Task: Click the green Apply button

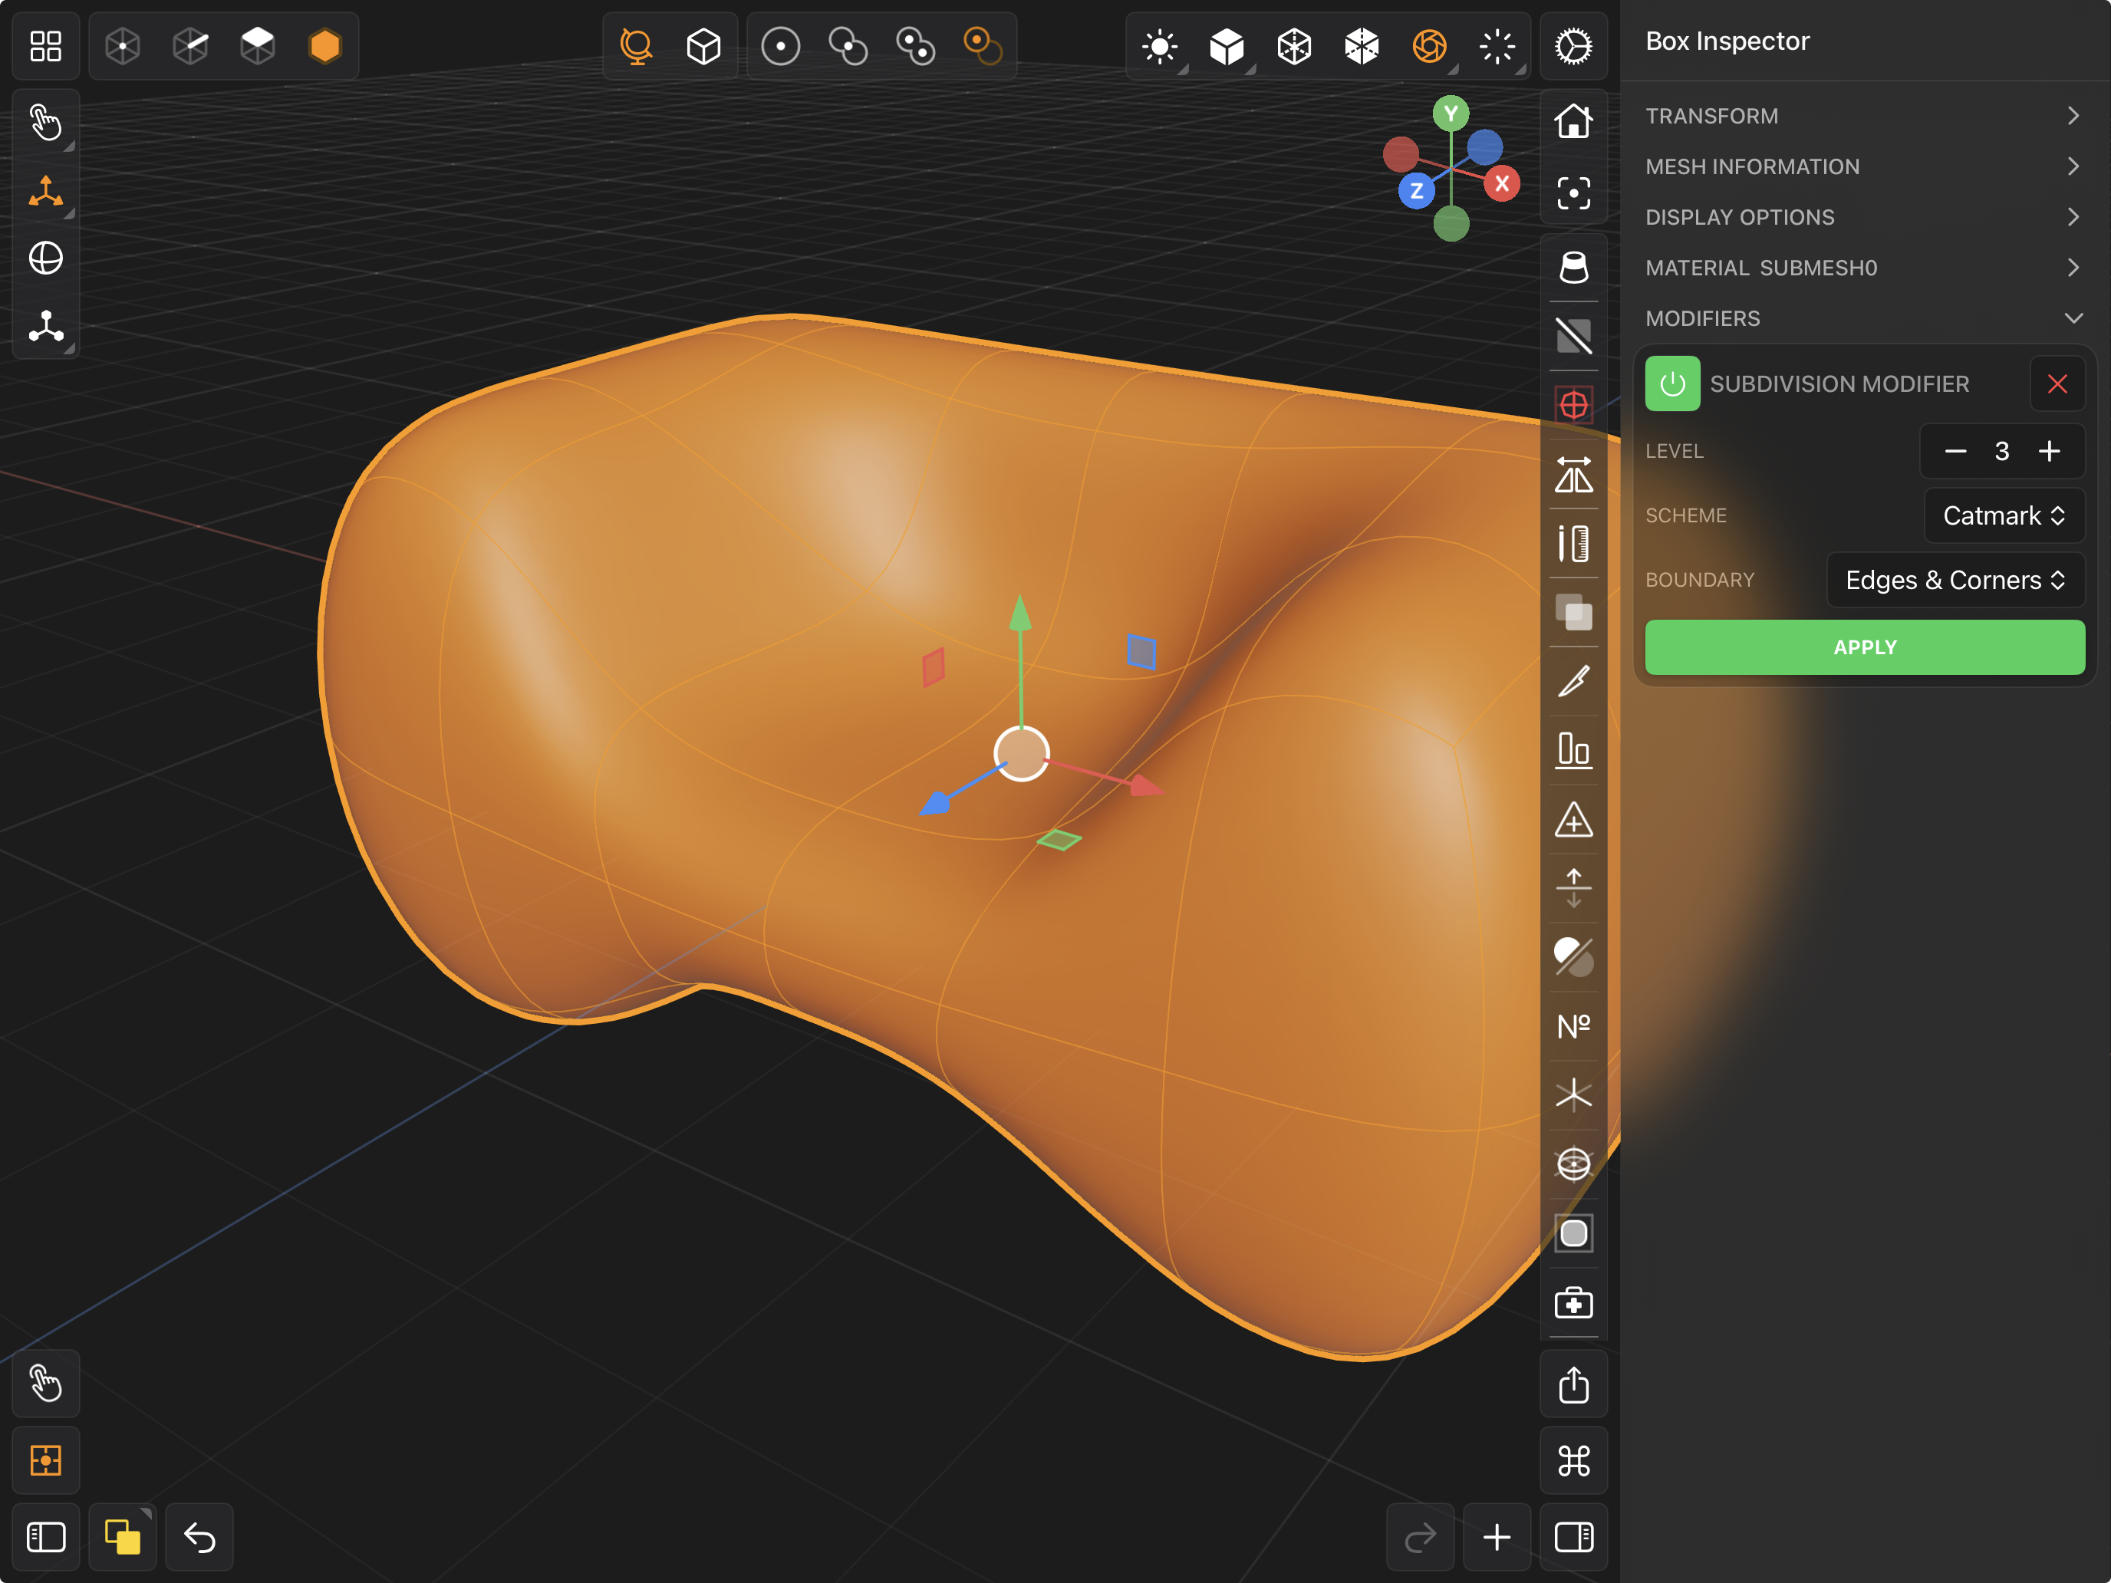Action: [x=1865, y=647]
